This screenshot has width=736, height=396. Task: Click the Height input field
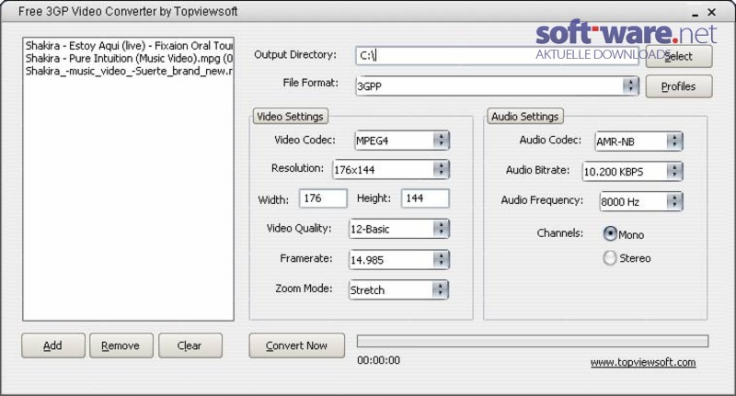(x=425, y=198)
